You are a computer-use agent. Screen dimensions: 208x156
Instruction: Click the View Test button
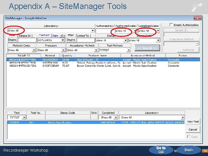tap(193, 122)
